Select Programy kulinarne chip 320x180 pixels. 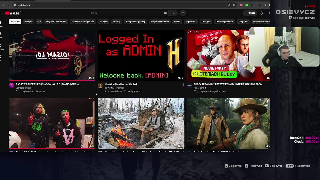pyautogui.click(x=160, y=22)
